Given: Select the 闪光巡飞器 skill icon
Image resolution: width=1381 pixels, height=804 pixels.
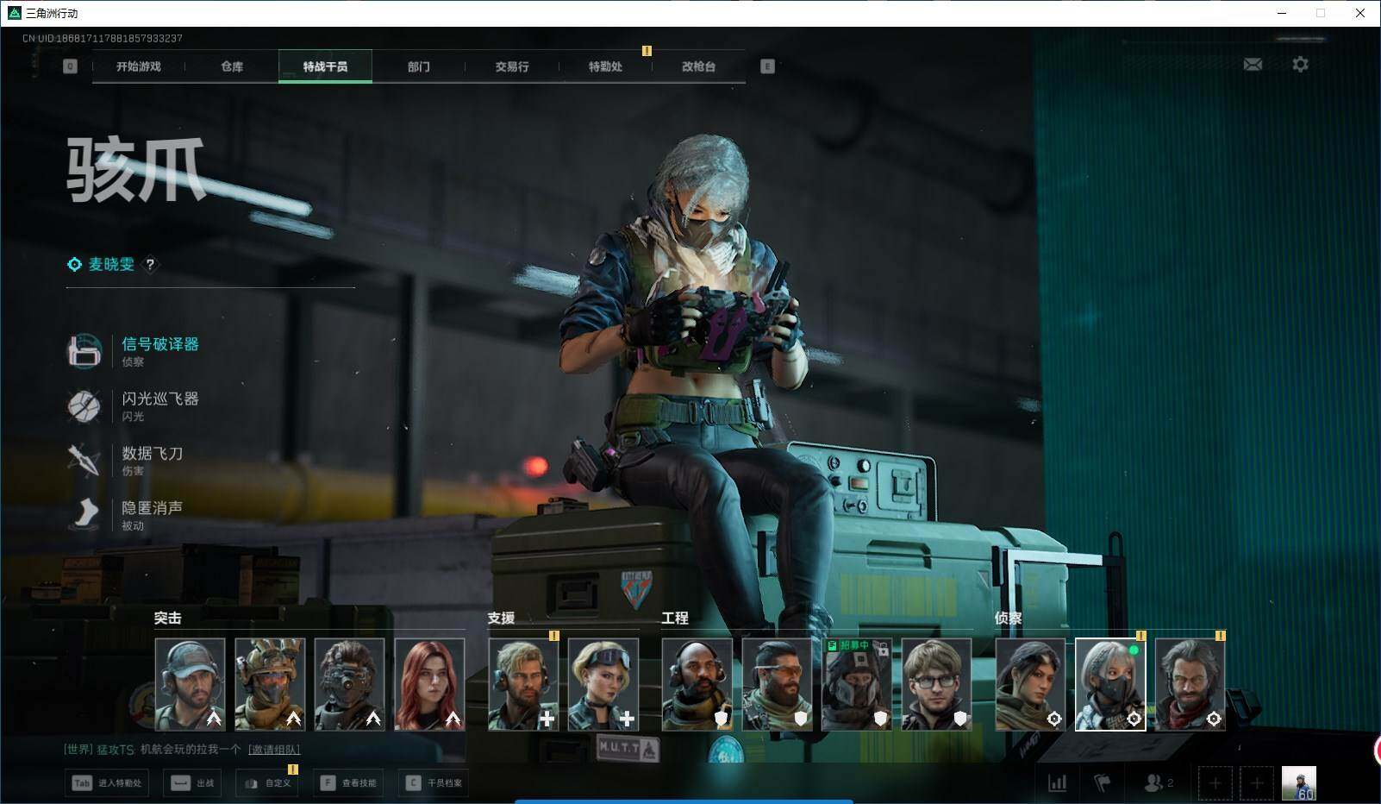Looking at the screenshot, I should (84, 405).
